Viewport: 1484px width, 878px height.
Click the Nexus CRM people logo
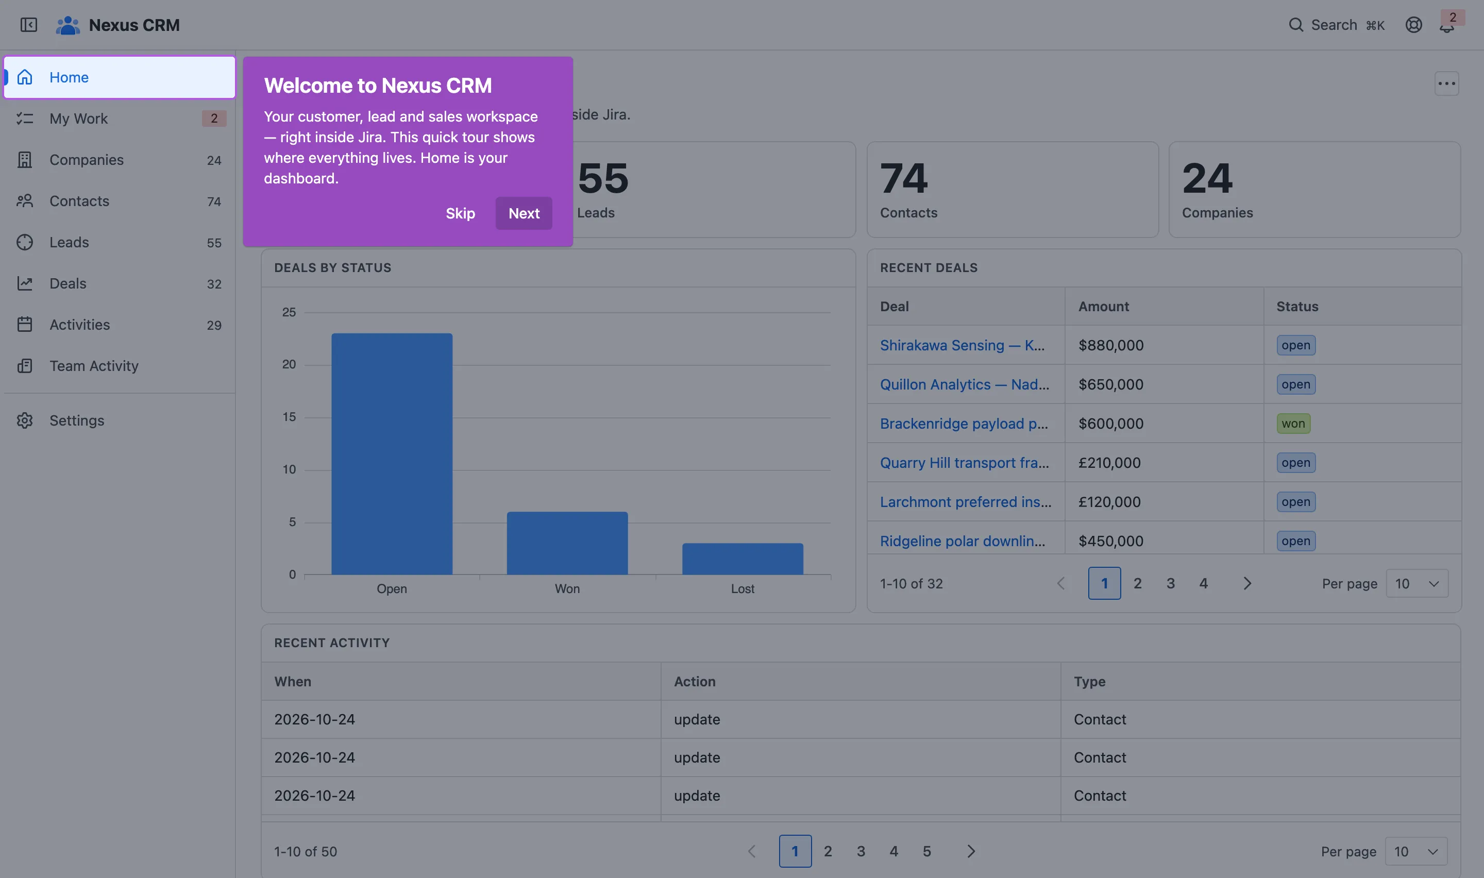click(x=68, y=25)
